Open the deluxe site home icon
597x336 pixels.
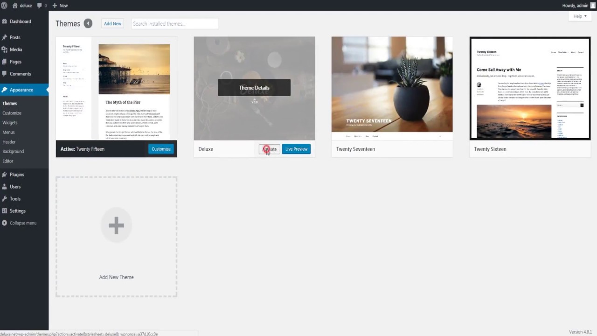pos(14,6)
